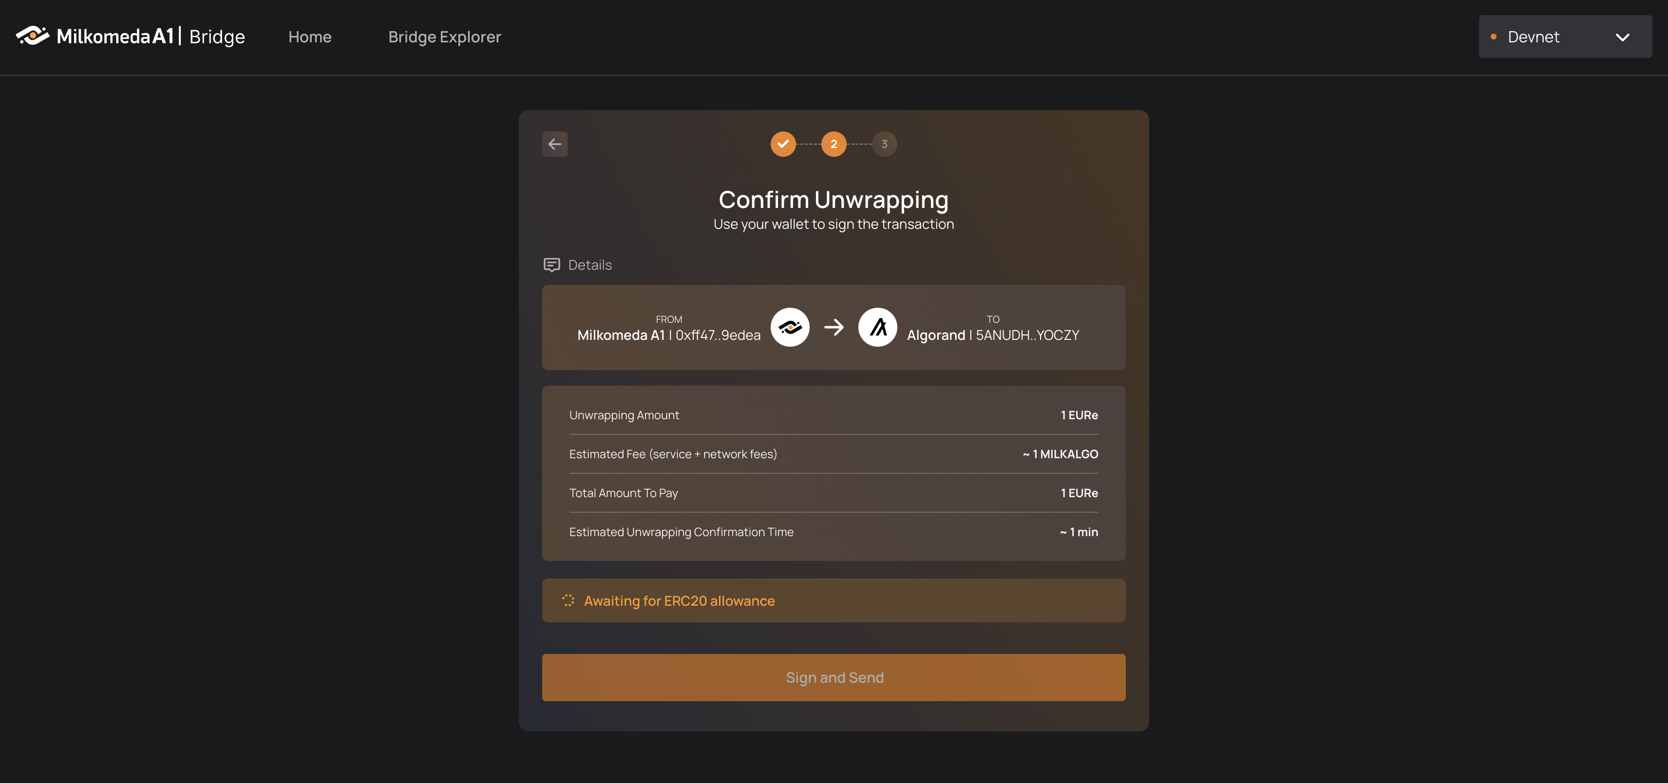Click the spinner next to Awaiting for ERC20 allowance

[568, 600]
